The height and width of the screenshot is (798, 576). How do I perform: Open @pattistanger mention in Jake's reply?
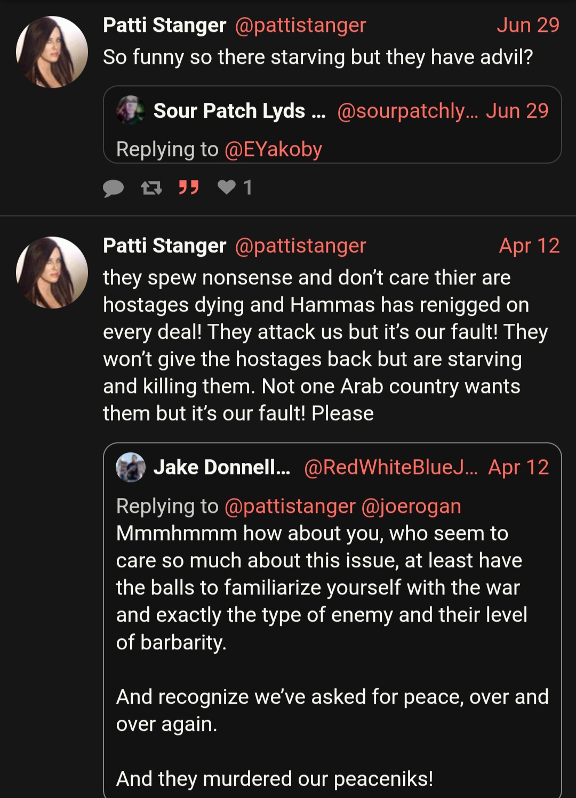click(x=290, y=506)
